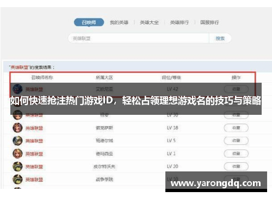This screenshot has height=197, width=272.
Task: Click 收藏 for the LV 5 summoner
Action: coord(236,140)
